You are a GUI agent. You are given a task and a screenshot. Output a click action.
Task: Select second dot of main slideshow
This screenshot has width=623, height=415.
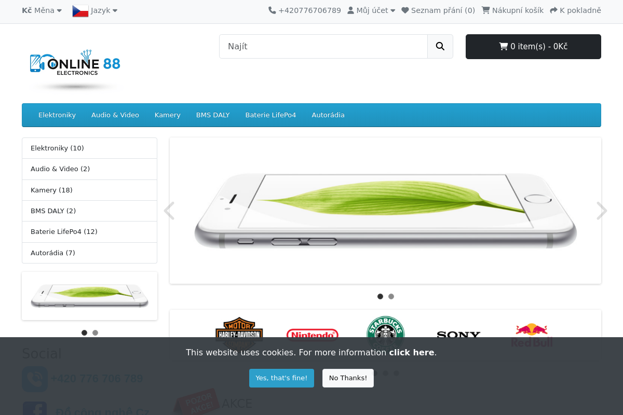point(391,297)
